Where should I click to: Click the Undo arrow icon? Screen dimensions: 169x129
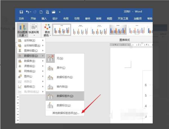pos(28,12)
